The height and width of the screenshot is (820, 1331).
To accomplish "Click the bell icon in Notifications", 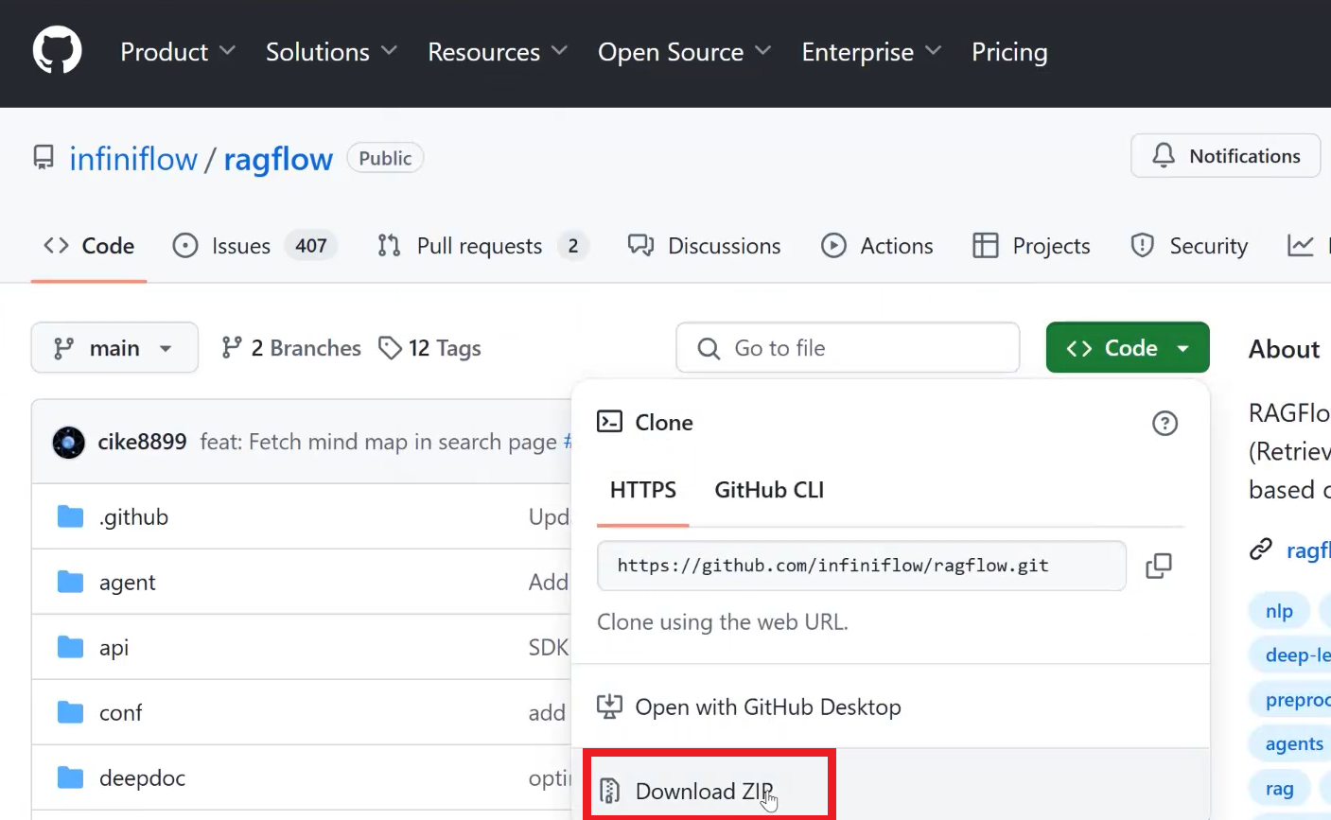I will [x=1164, y=155].
